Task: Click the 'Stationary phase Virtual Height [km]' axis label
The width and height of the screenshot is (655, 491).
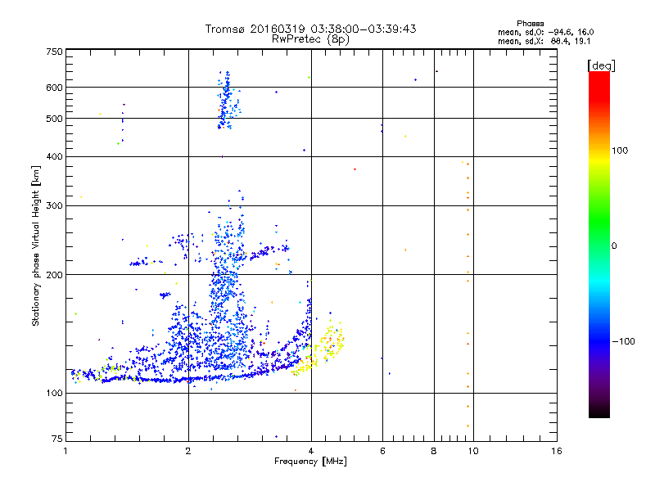Action: pos(36,246)
